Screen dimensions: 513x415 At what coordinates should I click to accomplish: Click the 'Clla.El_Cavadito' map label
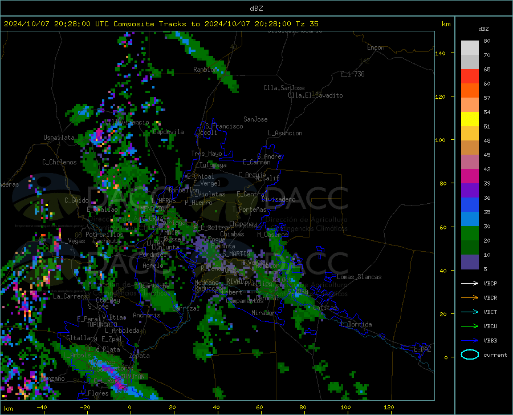[315, 95]
